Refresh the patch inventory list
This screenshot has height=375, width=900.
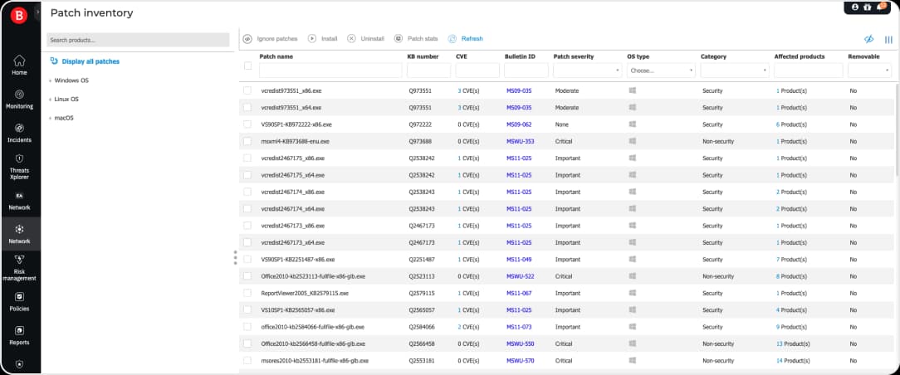tap(466, 38)
